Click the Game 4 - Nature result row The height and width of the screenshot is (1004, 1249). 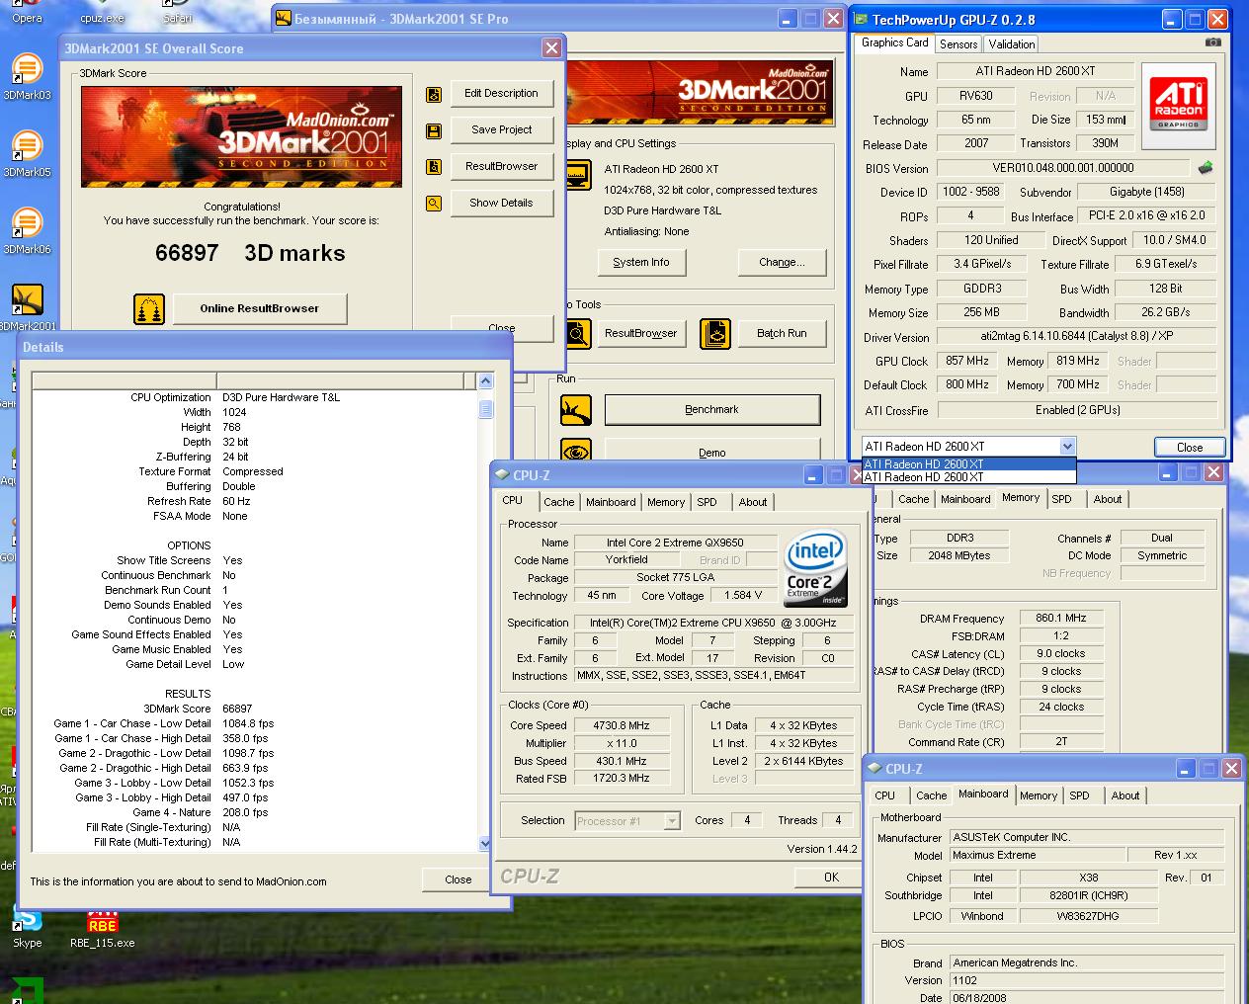[254, 812]
